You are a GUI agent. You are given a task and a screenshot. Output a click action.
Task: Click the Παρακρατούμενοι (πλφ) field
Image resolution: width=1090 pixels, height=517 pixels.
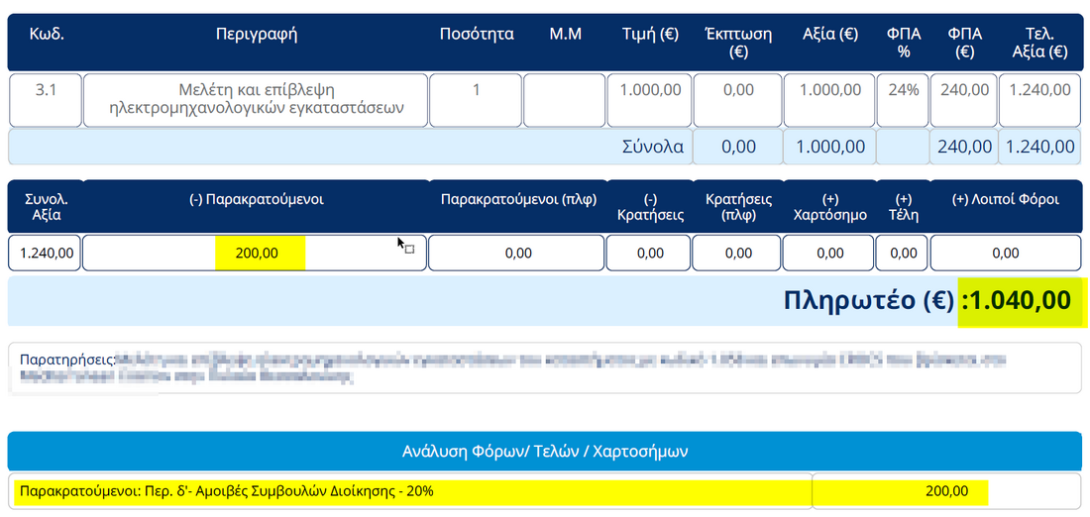(x=516, y=253)
